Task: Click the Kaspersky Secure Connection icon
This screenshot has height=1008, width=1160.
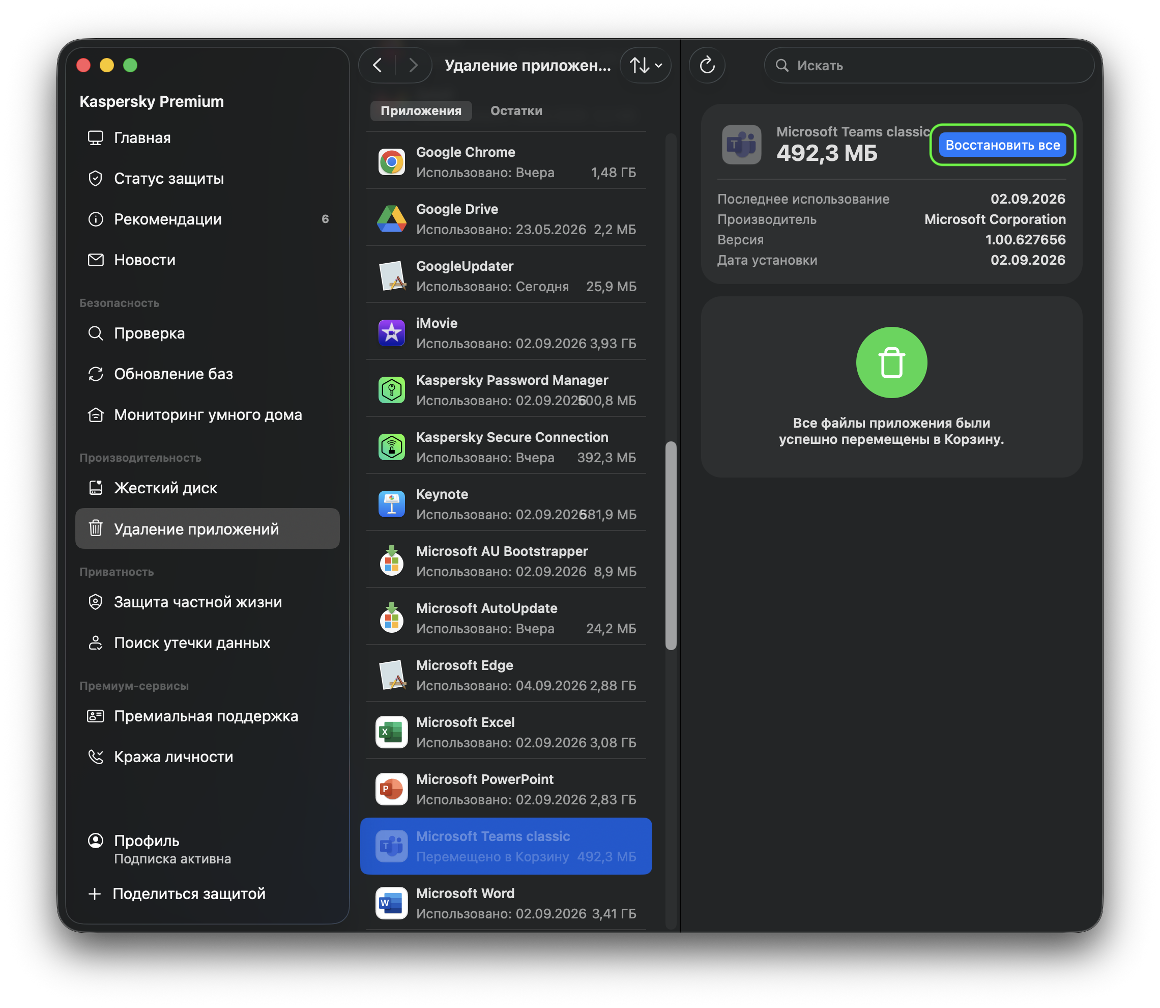Action: [392, 447]
